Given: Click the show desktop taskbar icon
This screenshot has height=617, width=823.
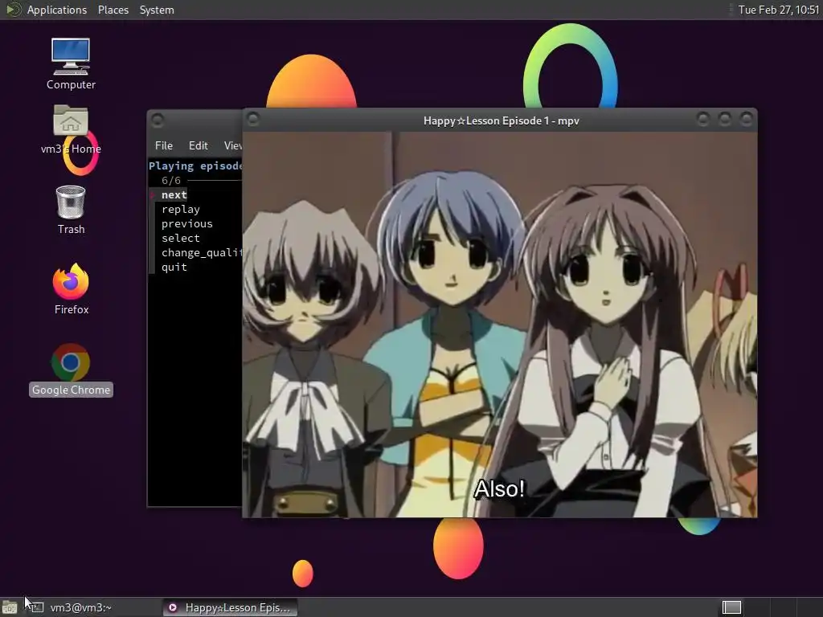Looking at the screenshot, I should click(x=10, y=607).
